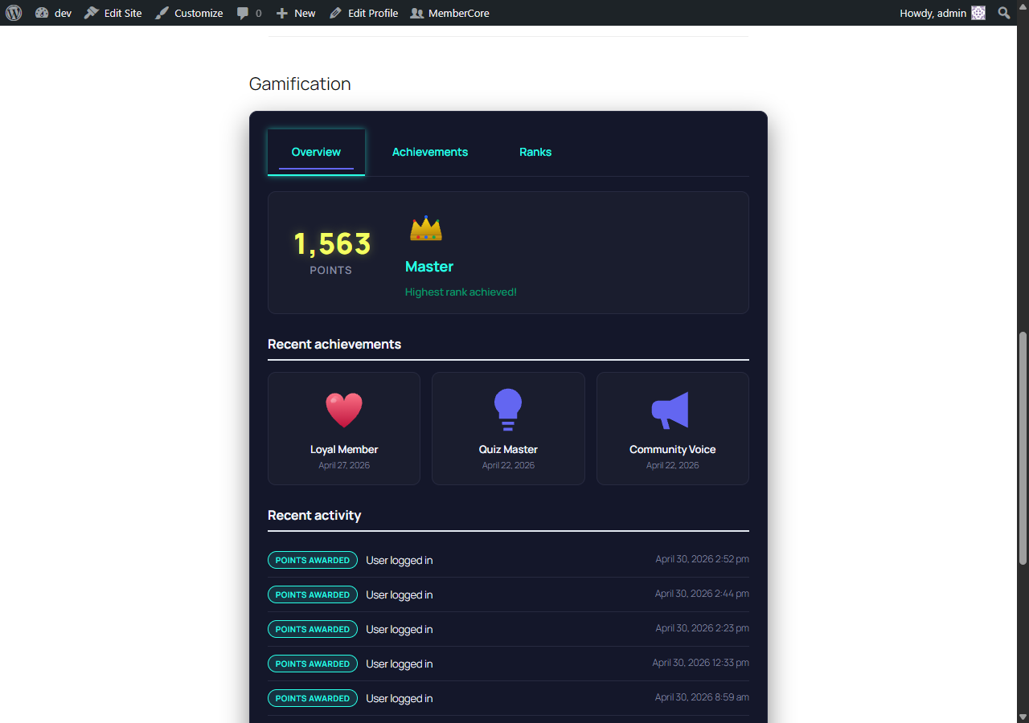Click the Gamification section heading
The image size is (1029, 723).
(x=300, y=84)
